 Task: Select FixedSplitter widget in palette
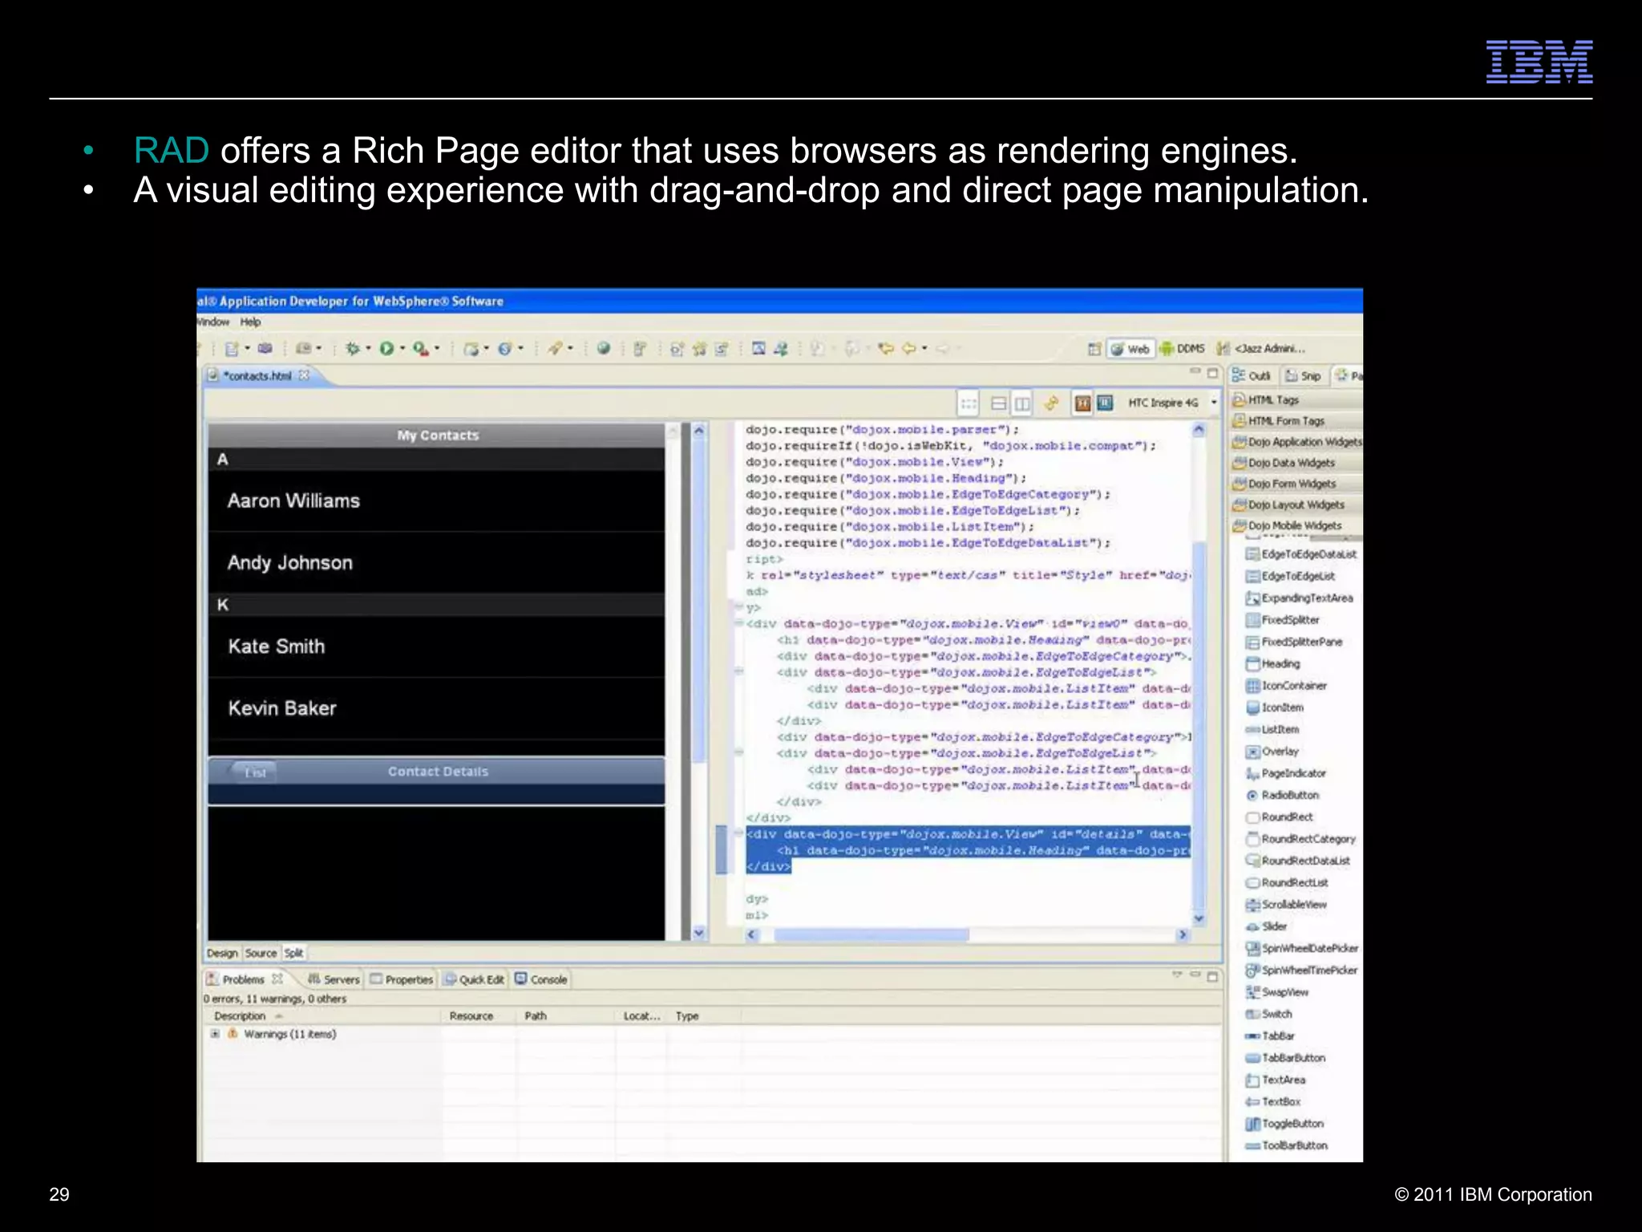pos(1282,619)
